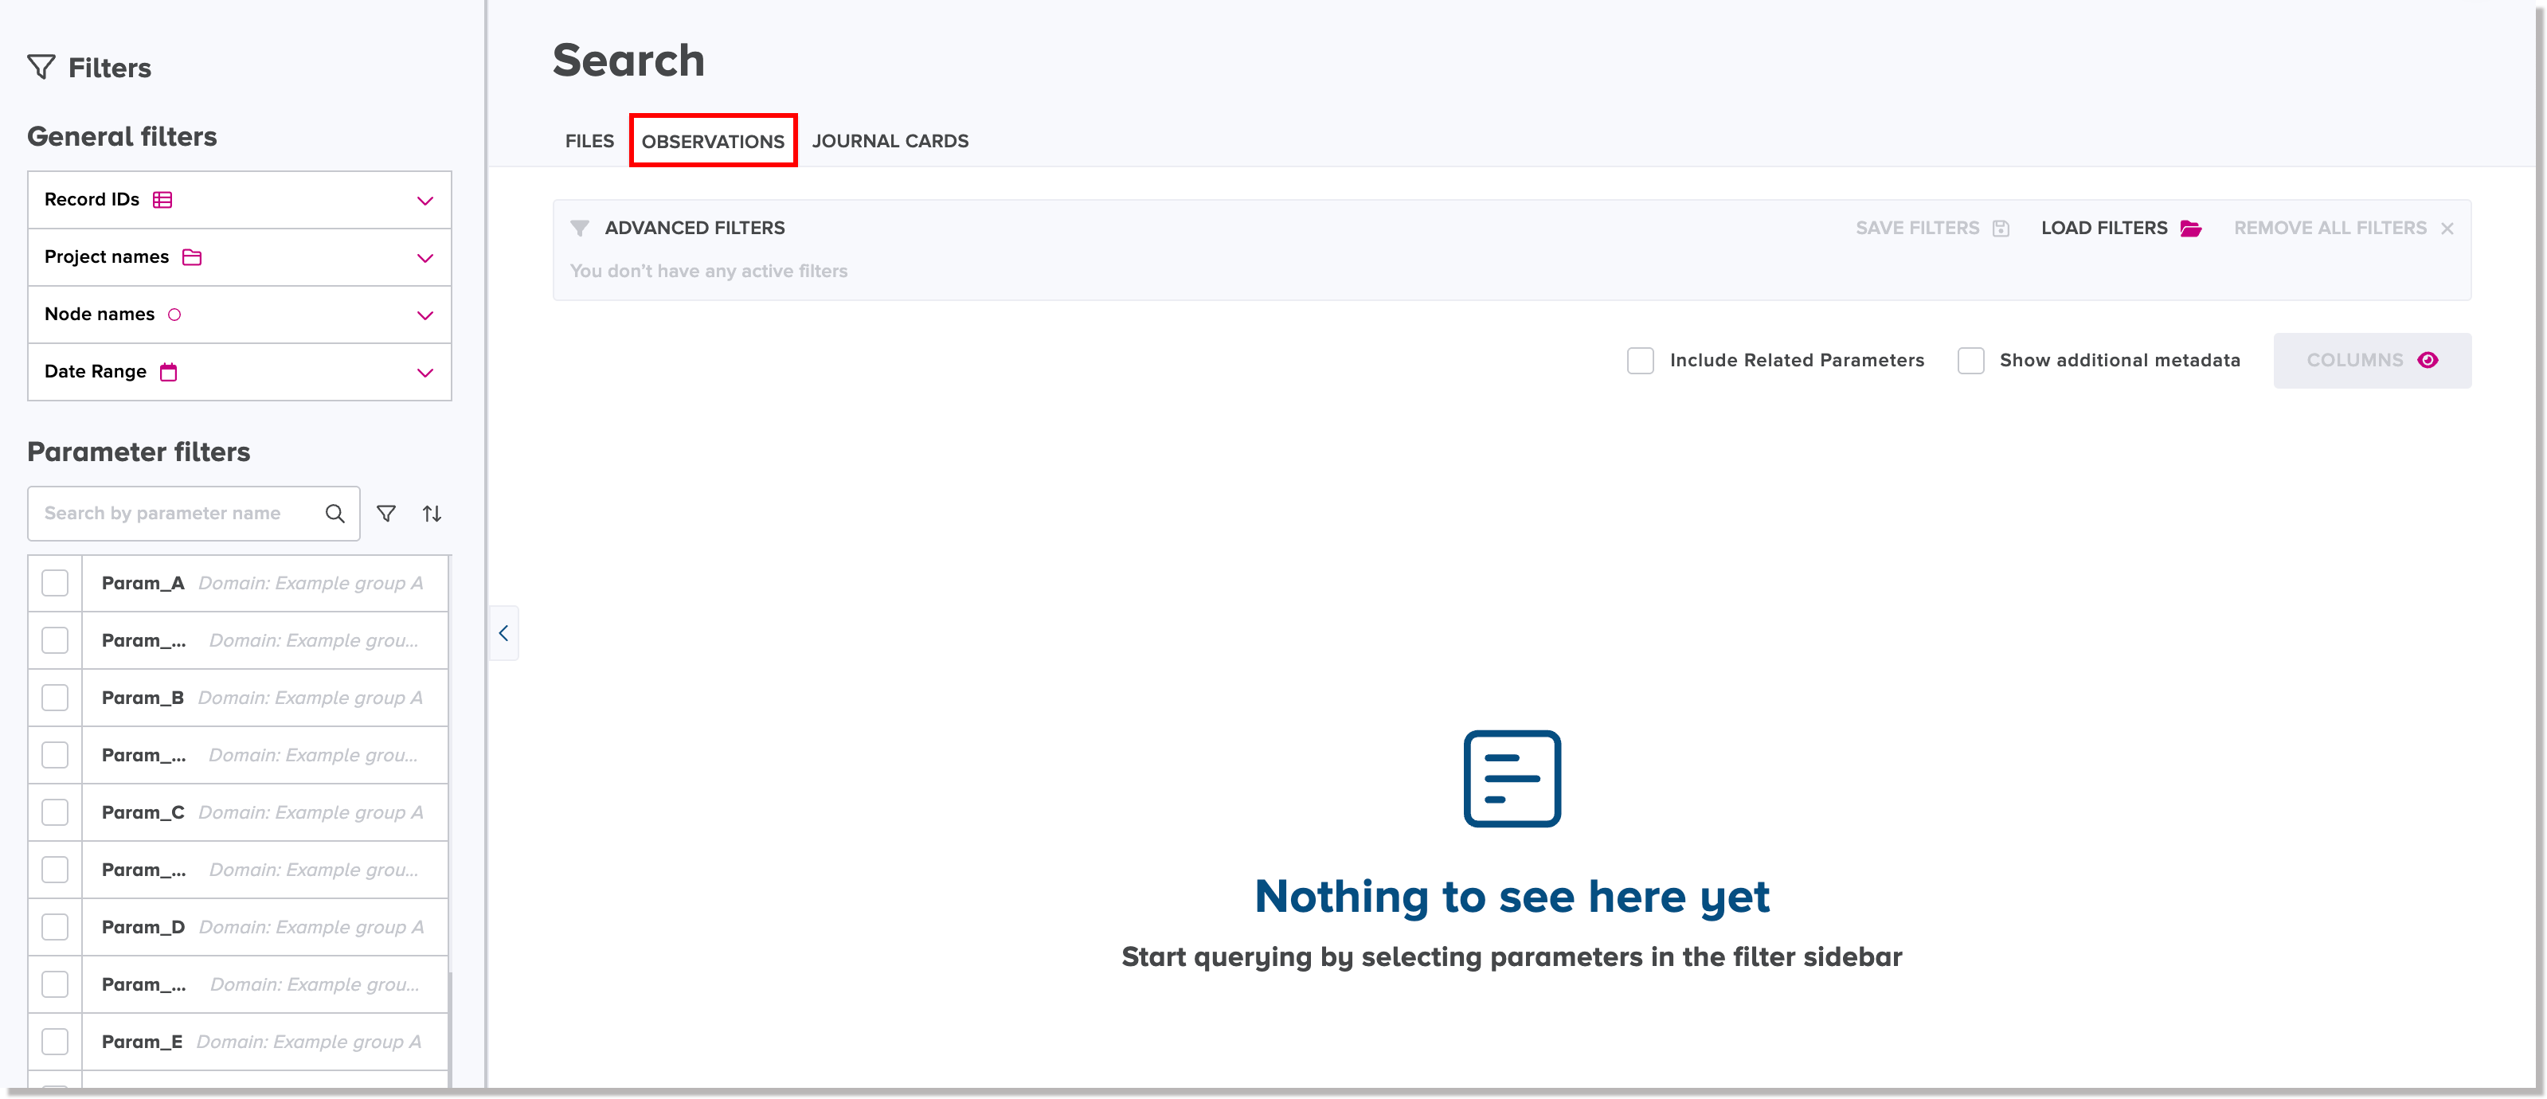Enable Include Related Parameters checkbox

pos(1641,361)
